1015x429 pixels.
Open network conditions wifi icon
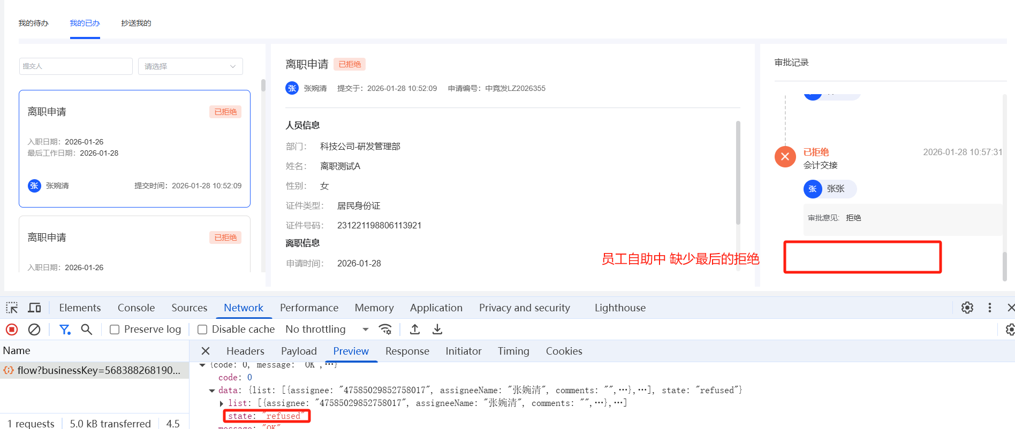385,330
